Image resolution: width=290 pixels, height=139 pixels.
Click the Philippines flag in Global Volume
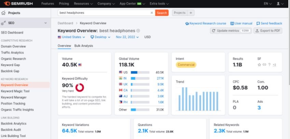[x=121, y=102]
